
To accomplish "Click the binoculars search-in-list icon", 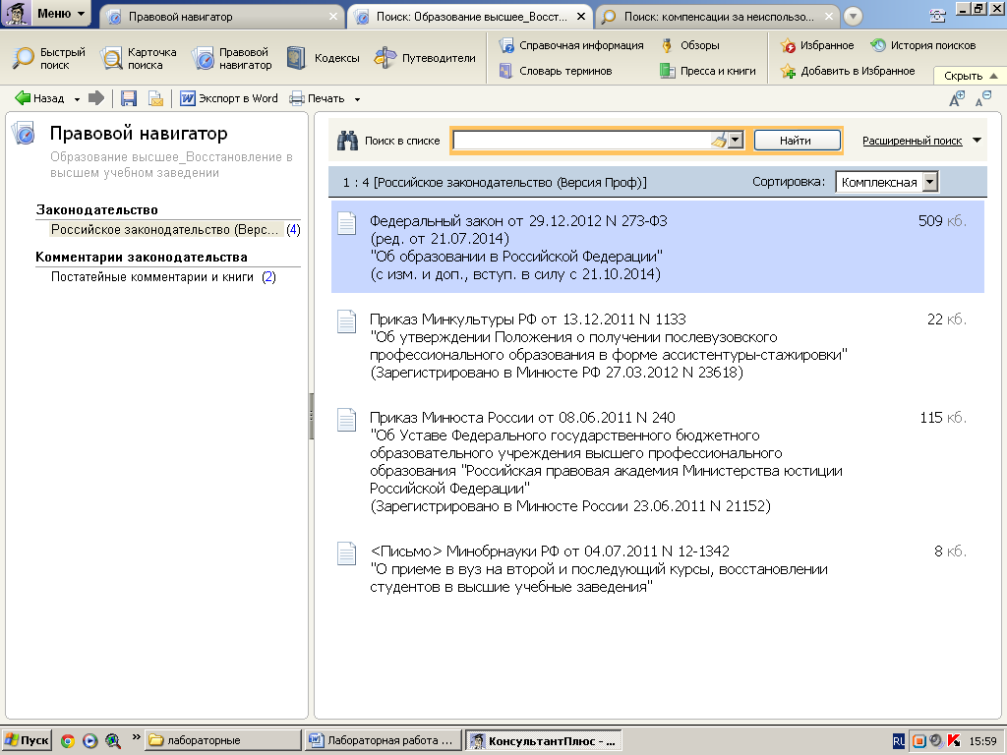I will tap(347, 141).
